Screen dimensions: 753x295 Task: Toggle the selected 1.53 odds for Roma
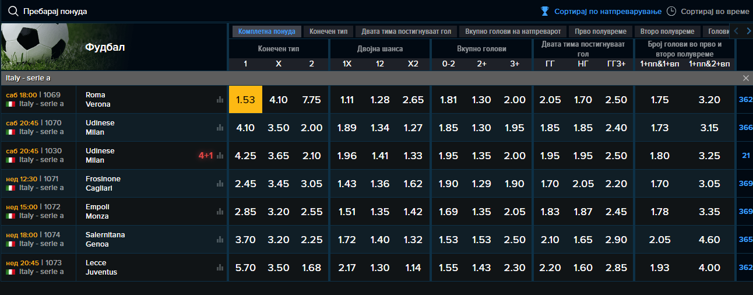click(245, 100)
